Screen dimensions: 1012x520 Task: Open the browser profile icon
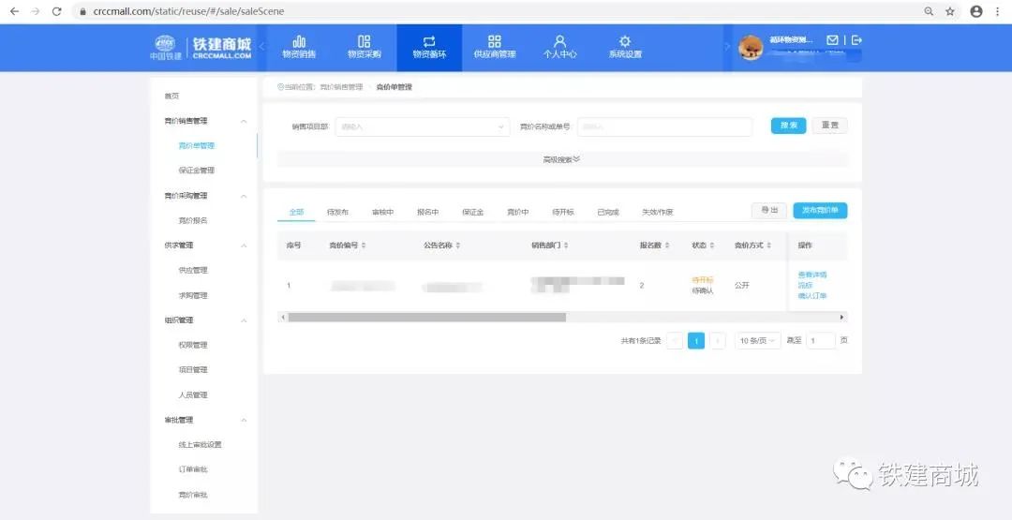coord(976,11)
